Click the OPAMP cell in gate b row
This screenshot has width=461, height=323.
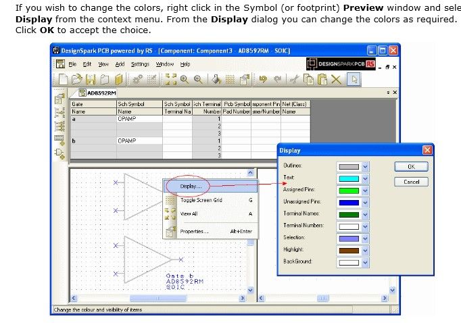139,141
